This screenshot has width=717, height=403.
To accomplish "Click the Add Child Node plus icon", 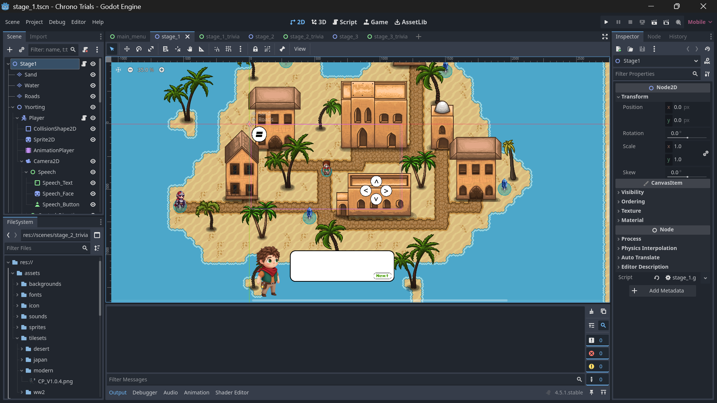I will click(x=10, y=49).
